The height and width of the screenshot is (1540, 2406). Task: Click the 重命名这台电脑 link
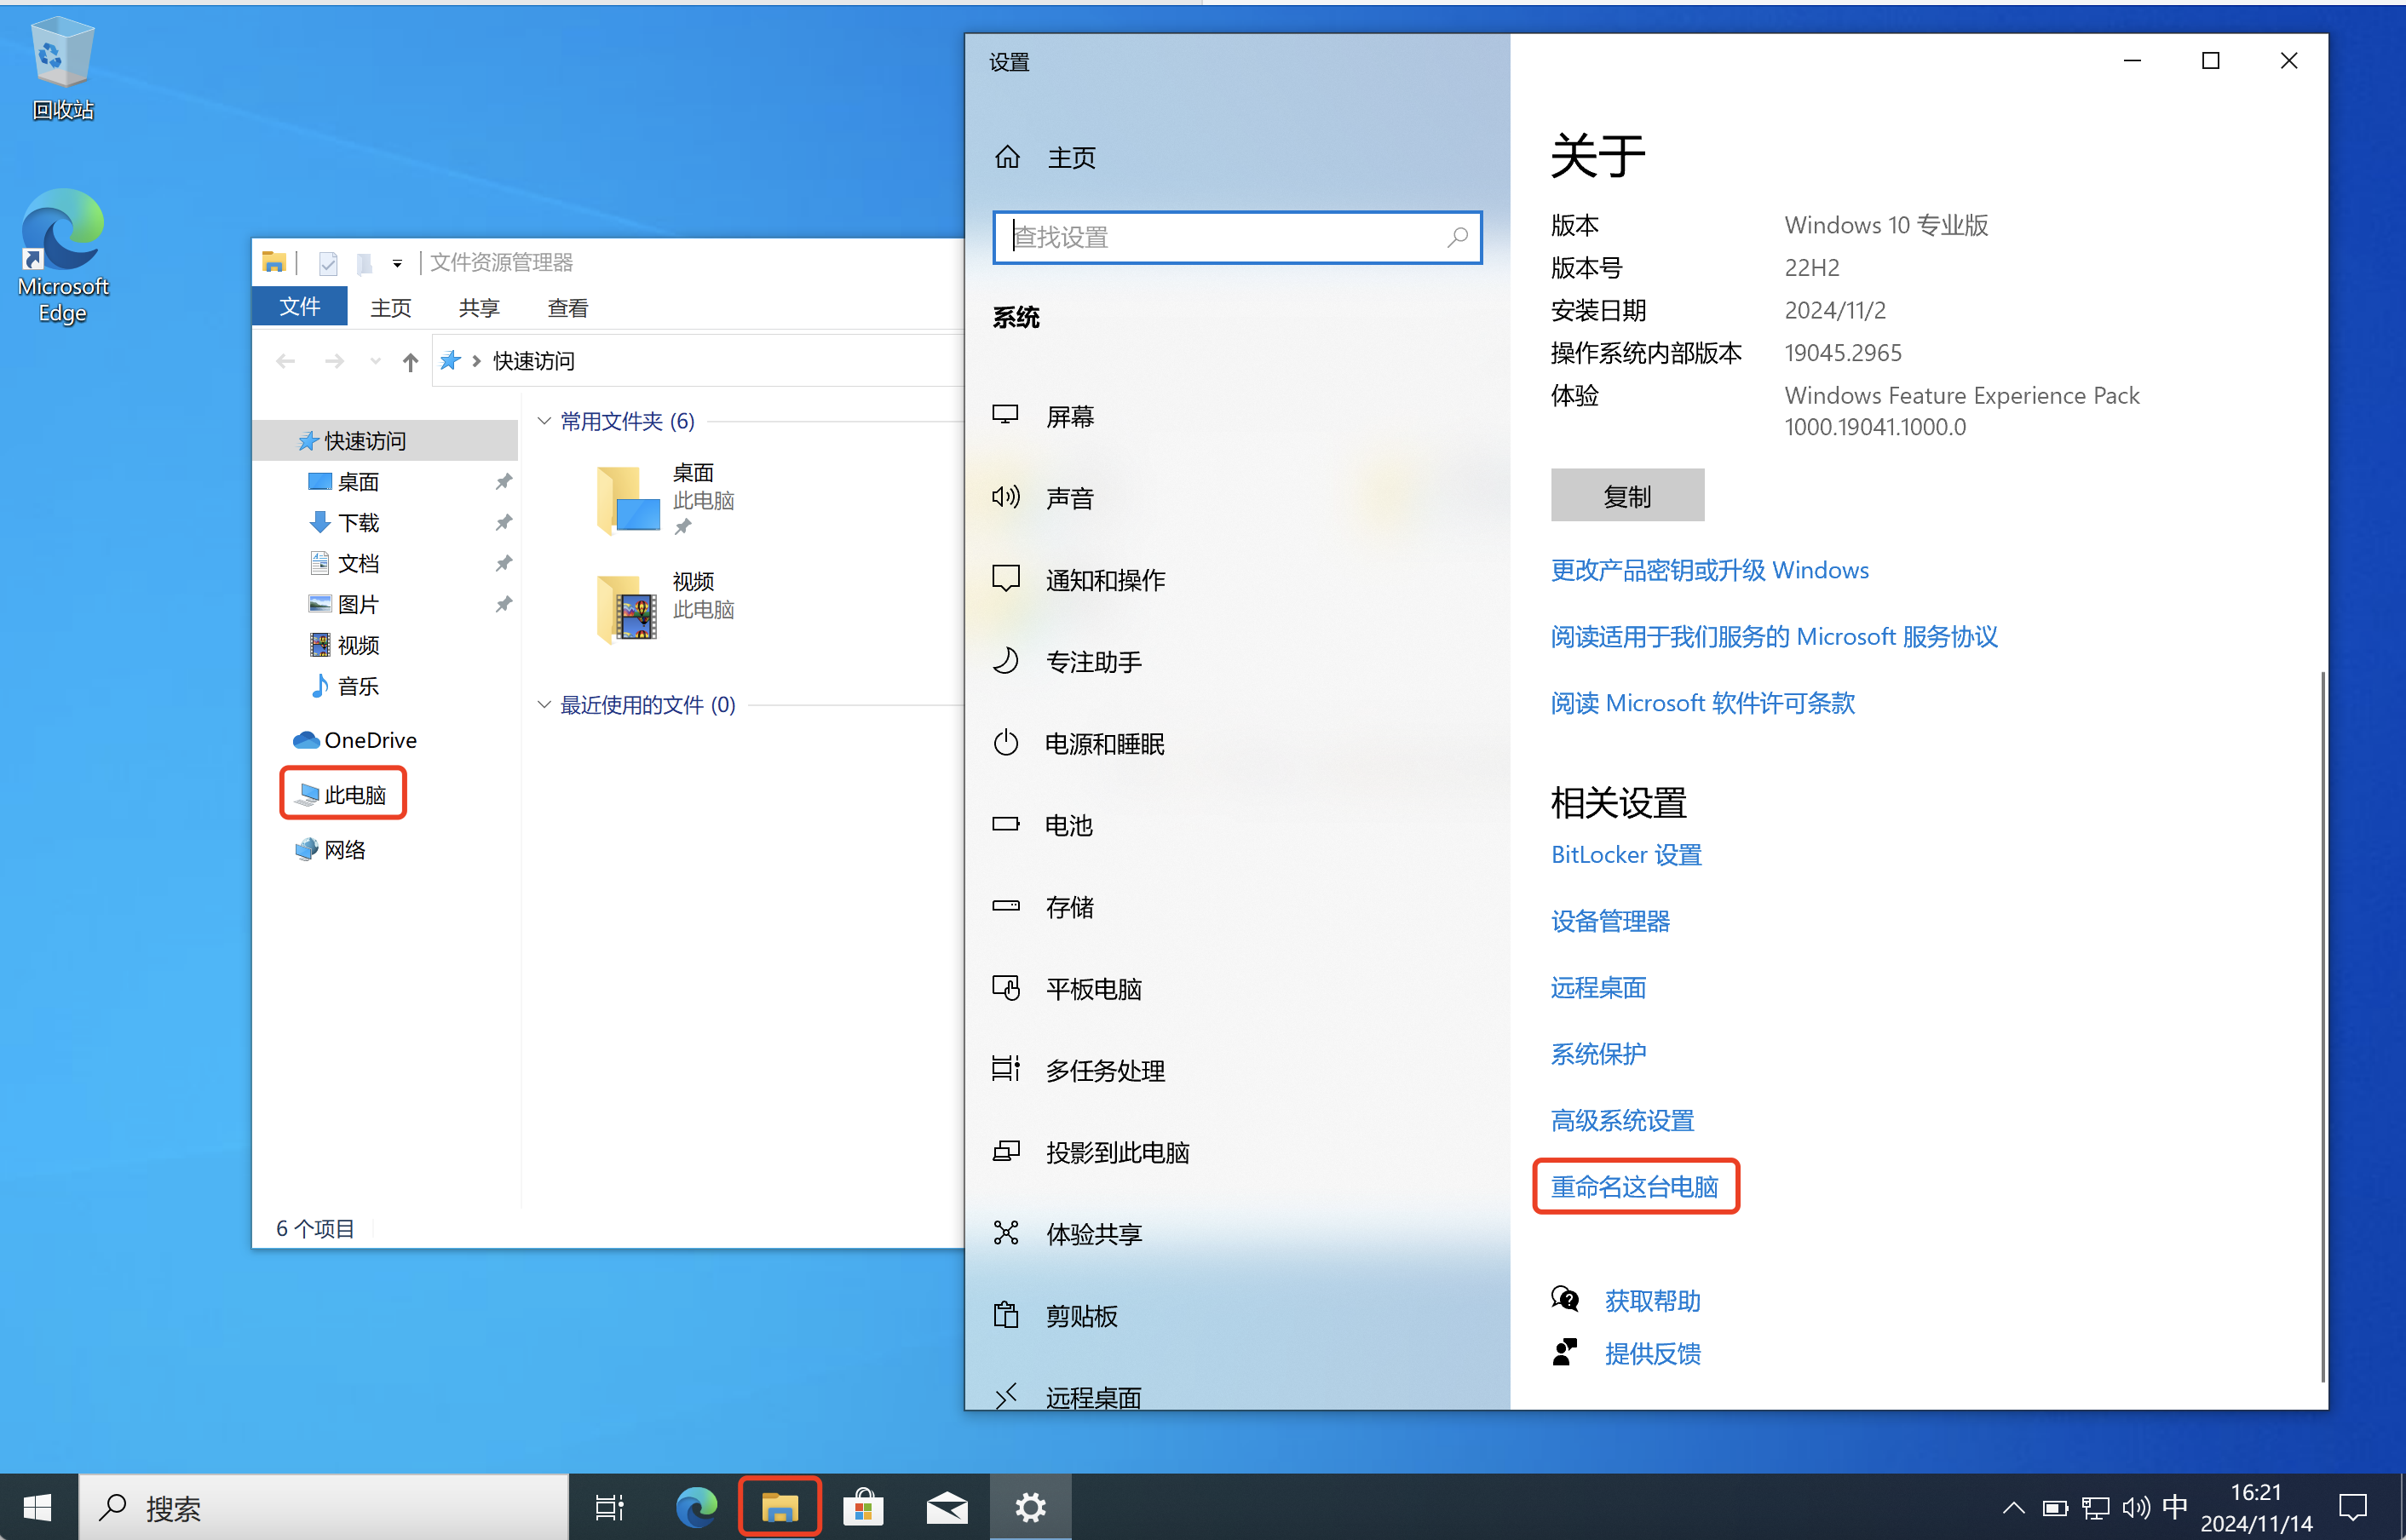coord(1634,1187)
